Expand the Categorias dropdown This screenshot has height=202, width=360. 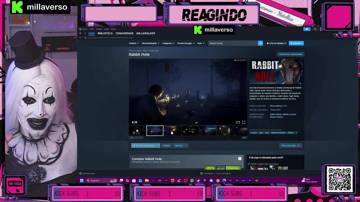[x=168, y=43]
